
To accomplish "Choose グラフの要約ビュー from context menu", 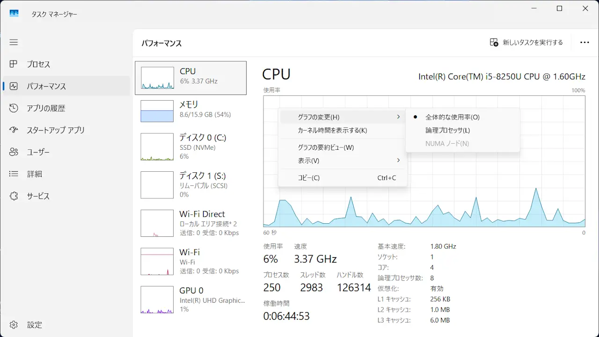I will tap(326, 147).
